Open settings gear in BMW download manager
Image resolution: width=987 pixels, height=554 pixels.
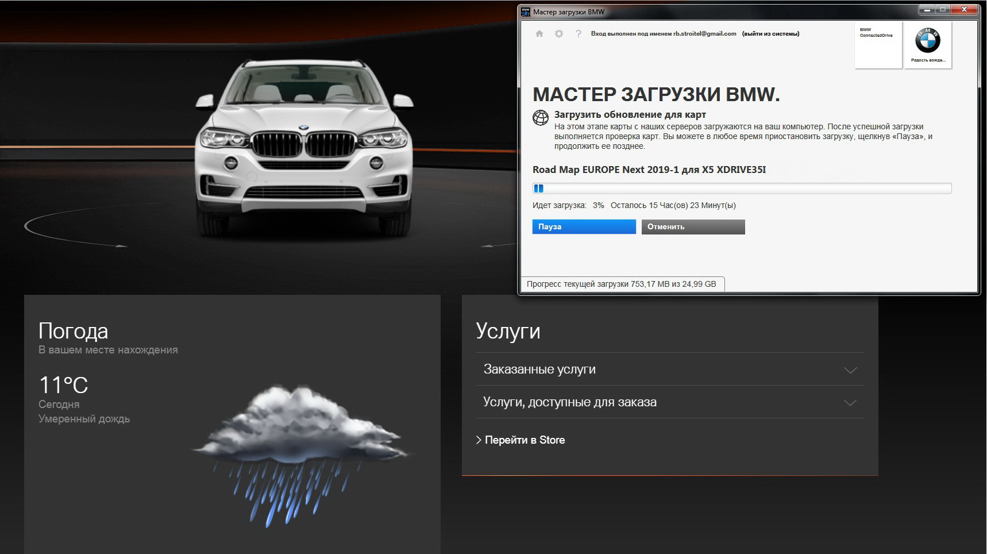(558, 34)
